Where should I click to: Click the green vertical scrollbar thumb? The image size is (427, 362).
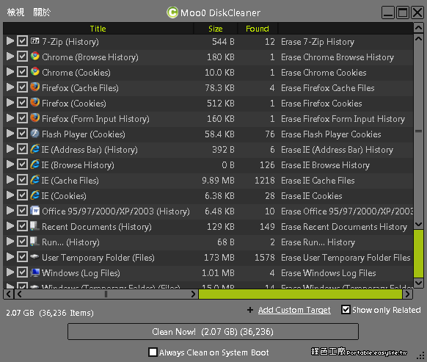tap(418, 253)
